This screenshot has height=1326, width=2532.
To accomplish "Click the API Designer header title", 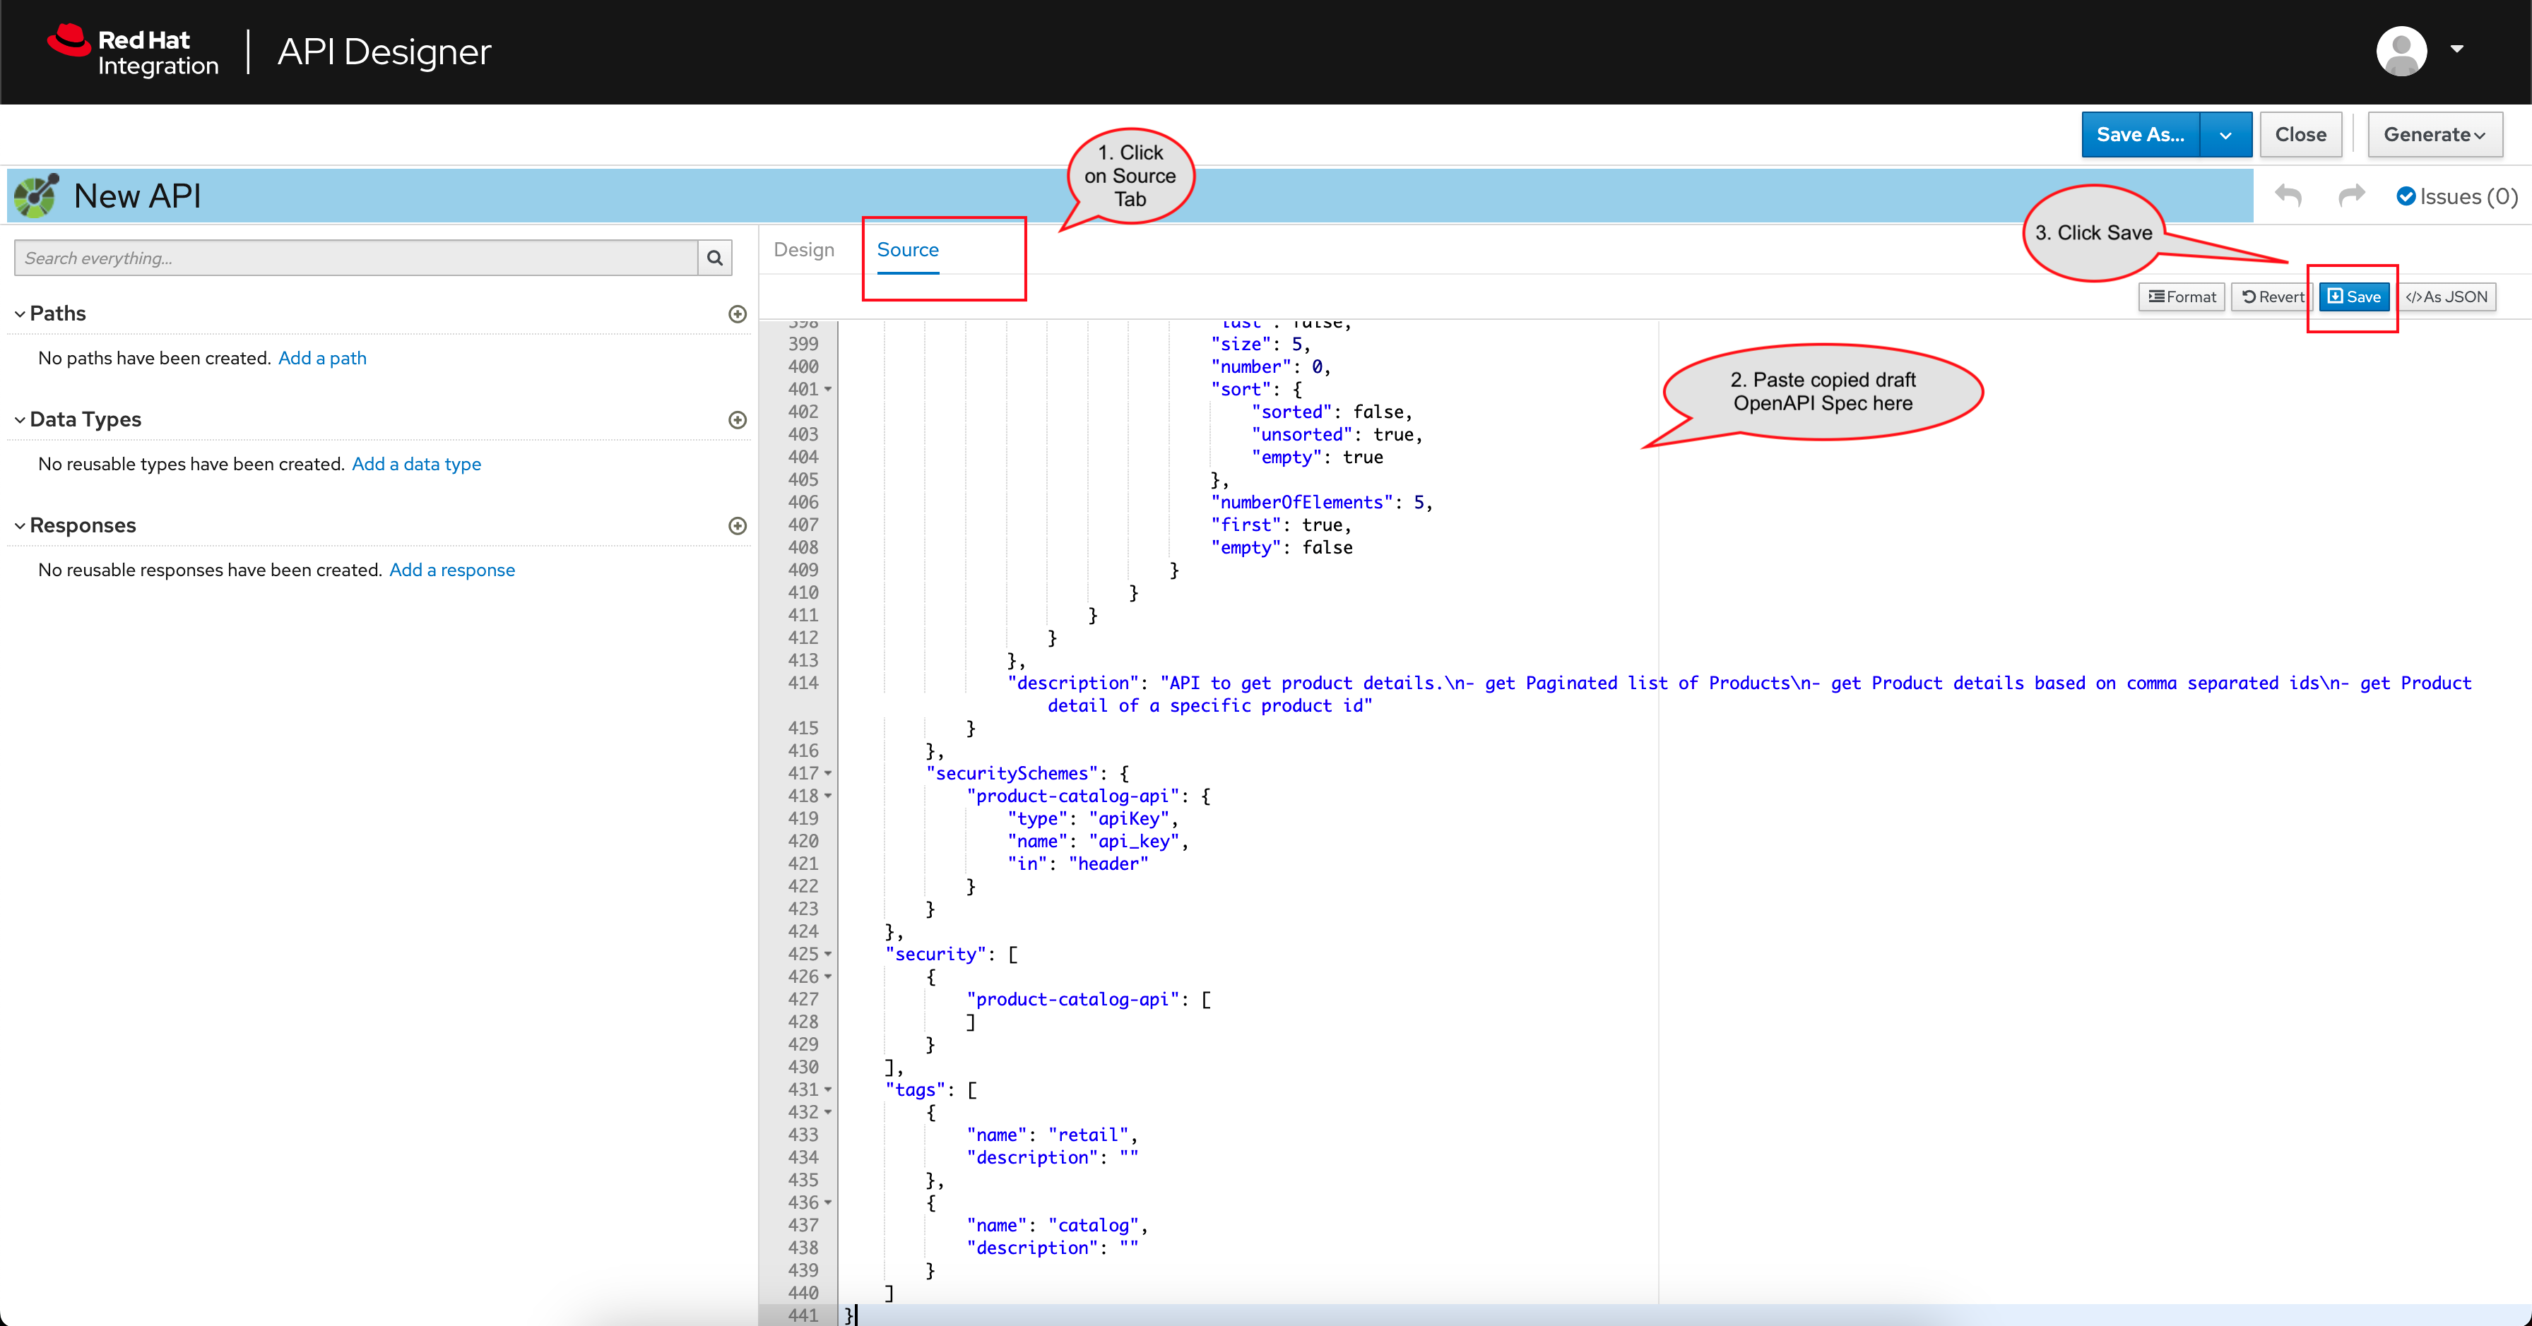I will pyautogui.click(x=384, y=52).
